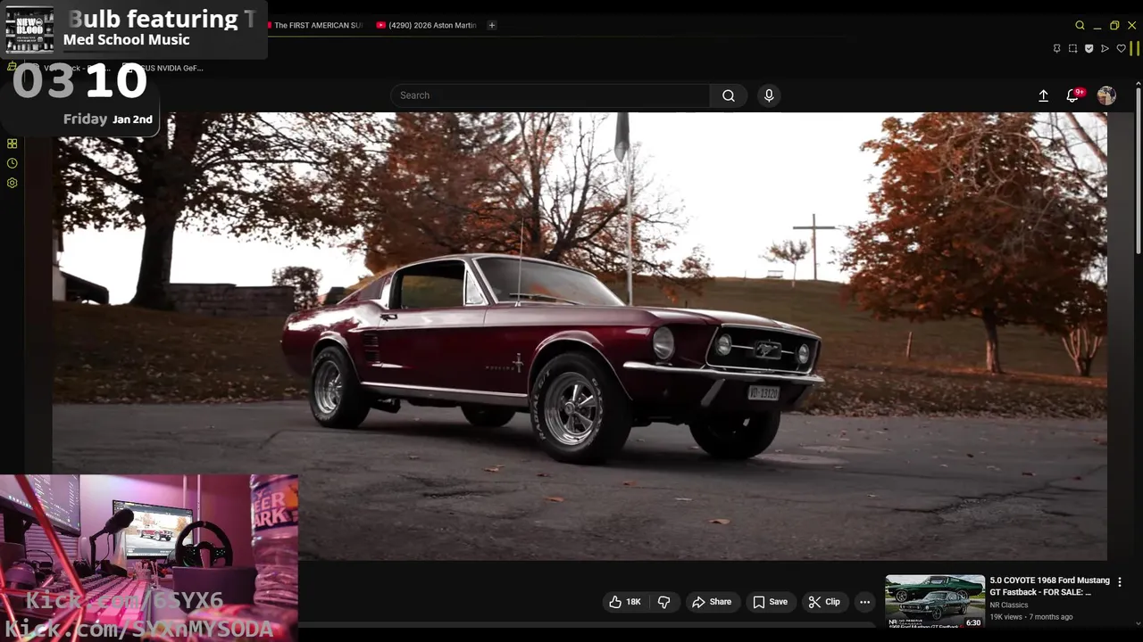The width and height of the screenshot is (1143, 642).
Task: Click the snapshot capture icon in toolbar
Action: (x=1072, y=48)
